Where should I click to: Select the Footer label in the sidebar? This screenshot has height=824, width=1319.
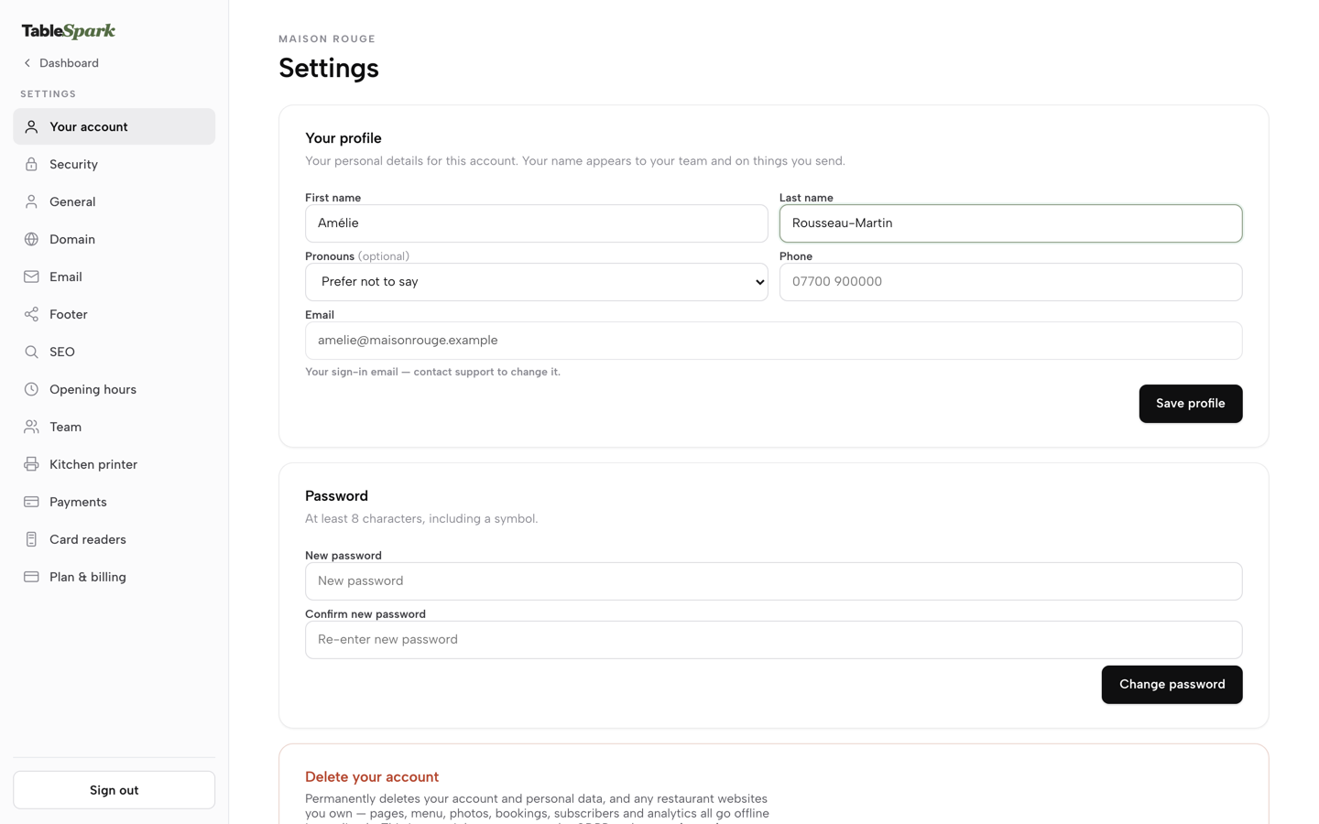pyautogui.click(x=69, y=315)
